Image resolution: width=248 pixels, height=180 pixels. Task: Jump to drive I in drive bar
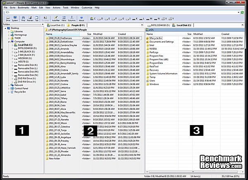pos(128,19)
